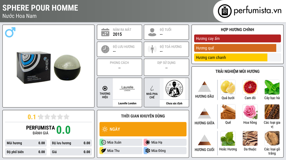Select the Cam đỏ note image
The height and width of the screenshot is (160, 286).
pyautogui.click(x=250, y=87)
